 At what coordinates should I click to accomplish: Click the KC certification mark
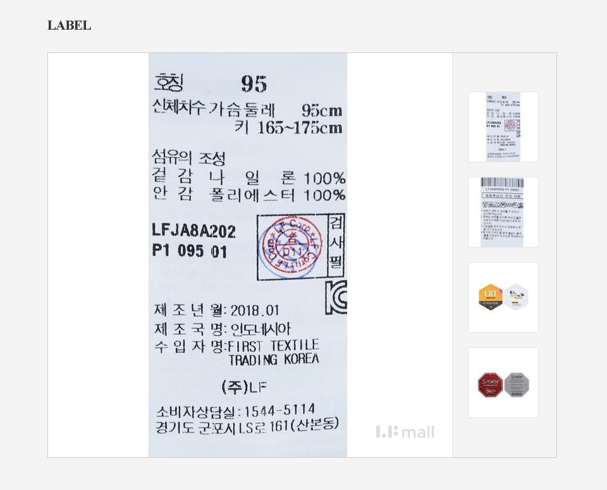[336, 297]
